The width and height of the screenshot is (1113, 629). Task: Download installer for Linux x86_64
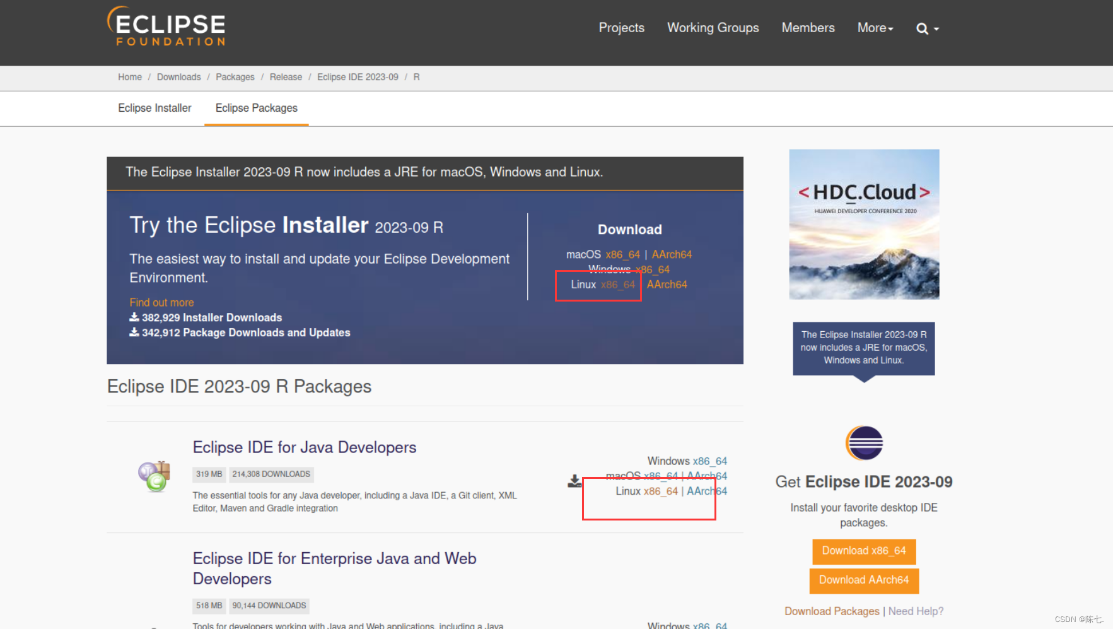(617, 285)
